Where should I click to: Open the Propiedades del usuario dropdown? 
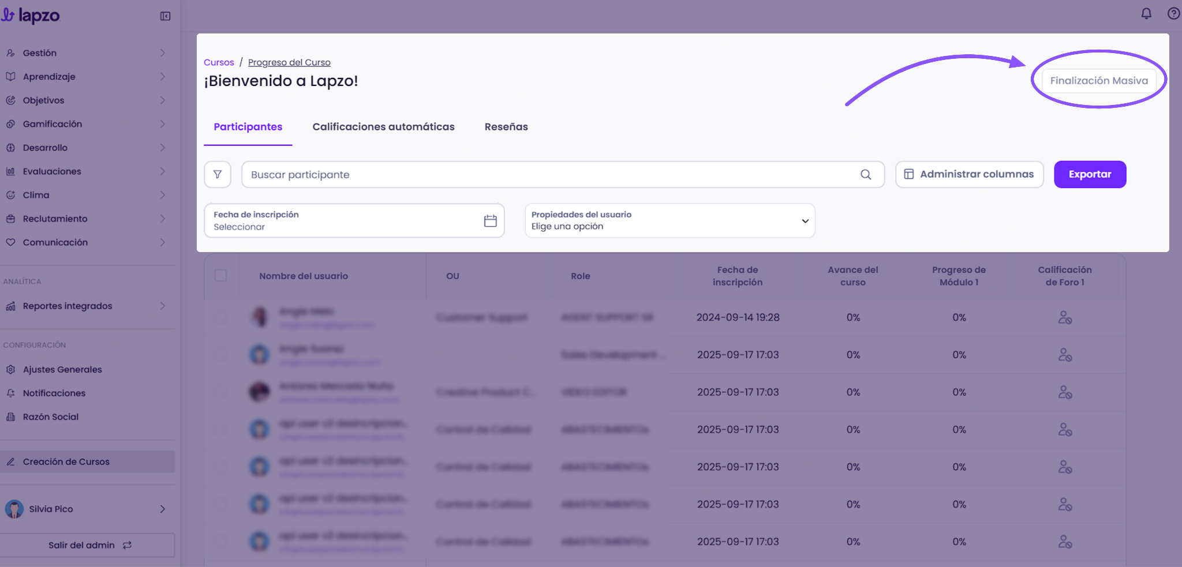669,220
